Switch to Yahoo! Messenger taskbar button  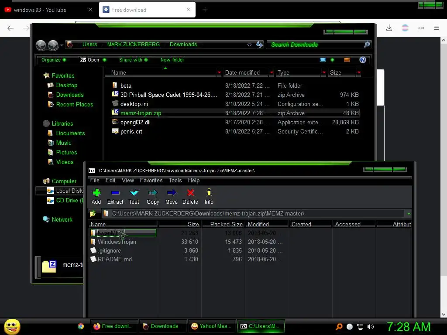[x=212, y=326]
